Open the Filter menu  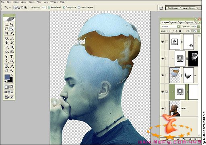click(39, 2)
